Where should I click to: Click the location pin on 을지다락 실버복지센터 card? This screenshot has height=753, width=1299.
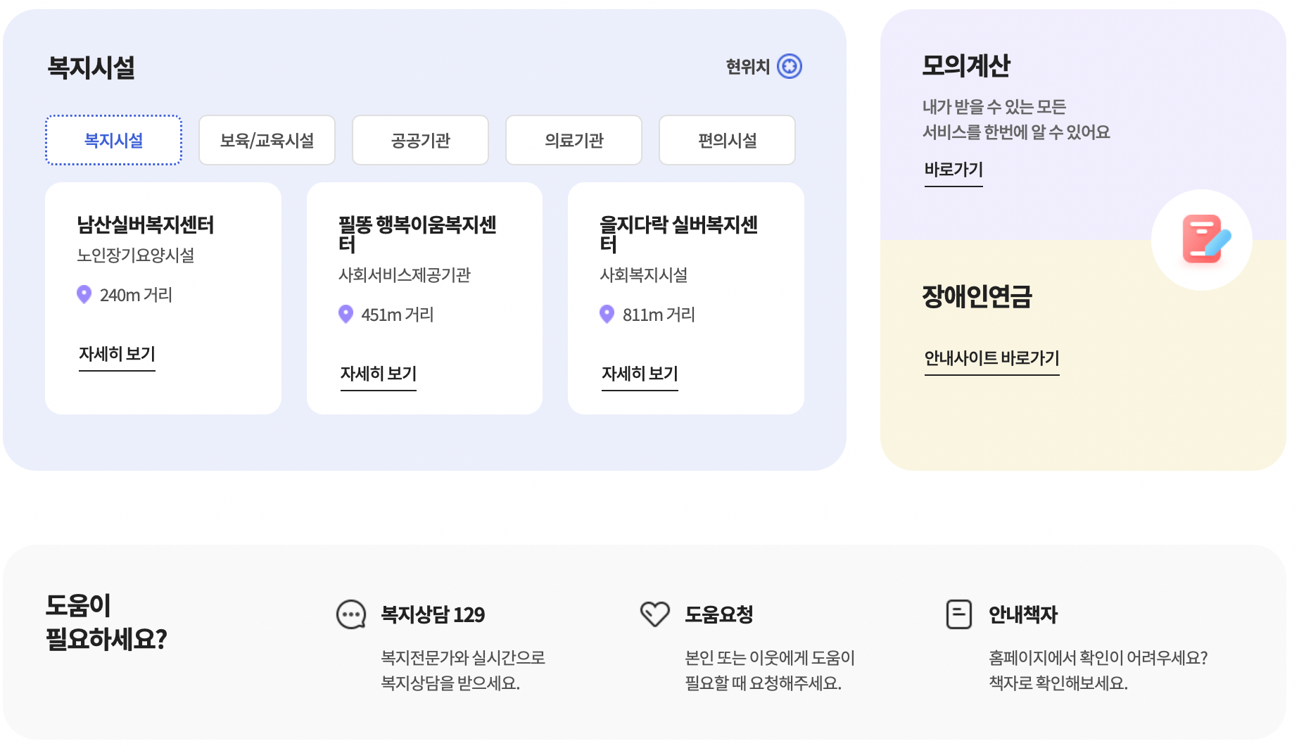607,315
